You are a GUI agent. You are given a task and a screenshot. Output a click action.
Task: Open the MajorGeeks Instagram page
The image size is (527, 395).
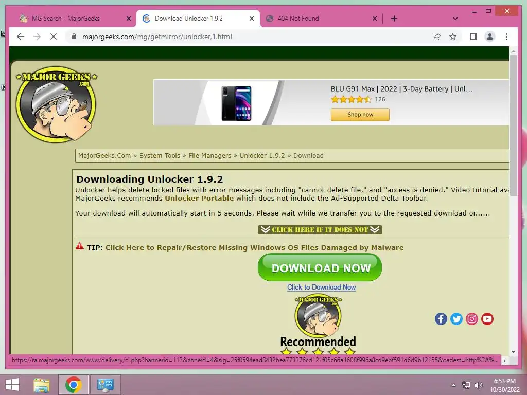(471, 319)
